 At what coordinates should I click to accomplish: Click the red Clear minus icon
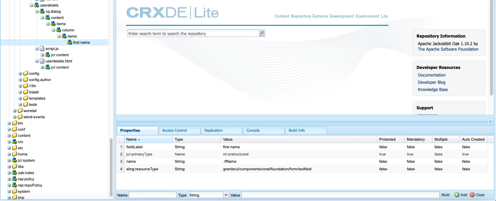(472, 195)
